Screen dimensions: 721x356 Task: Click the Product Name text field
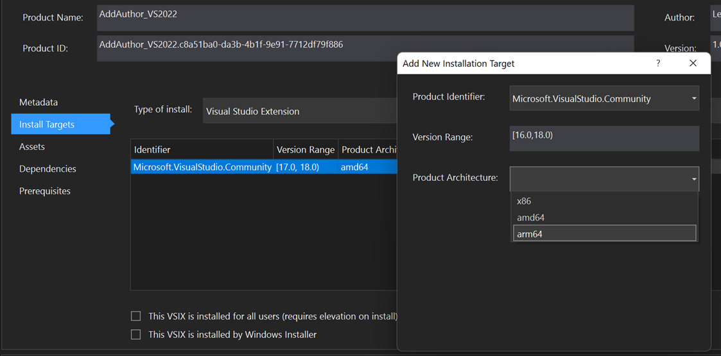[365, 18]
